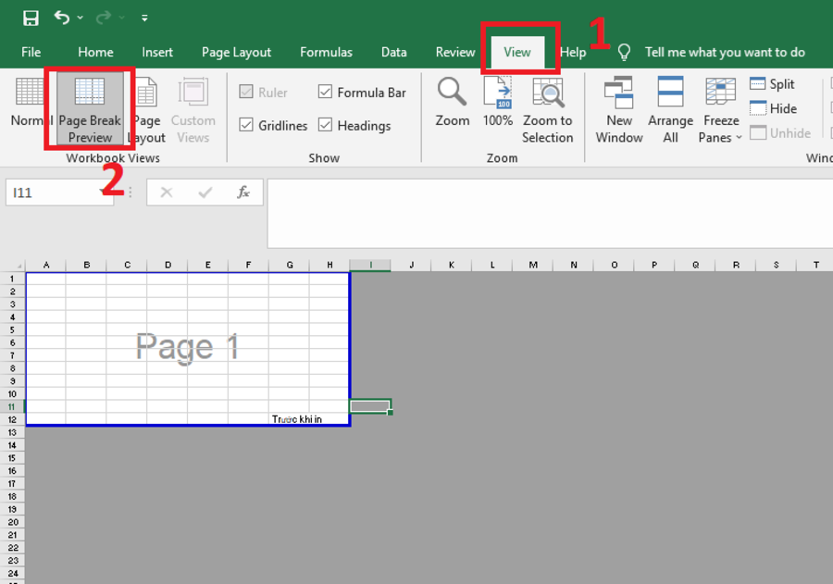The height and width of the screenshot is (584, 833).
Task: Open the Undo history dropdown arrow
Action: (x=81, y=18)
